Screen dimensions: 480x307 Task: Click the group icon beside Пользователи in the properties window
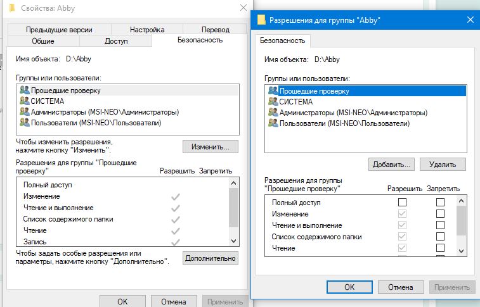tap(25, 123)
